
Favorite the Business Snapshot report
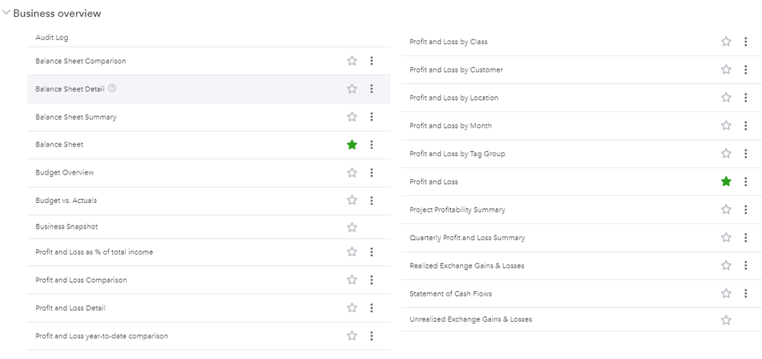click(x=352, y=227)
